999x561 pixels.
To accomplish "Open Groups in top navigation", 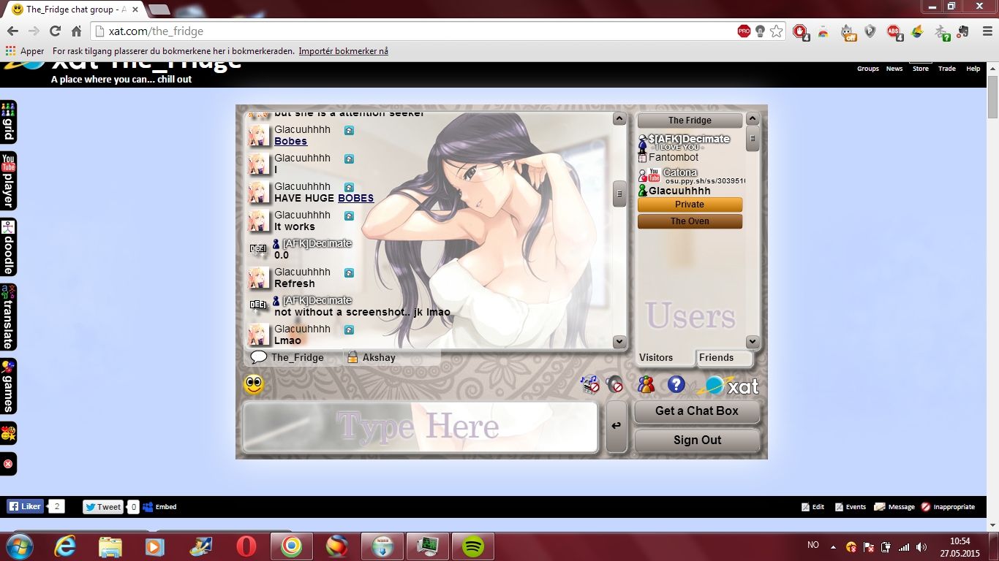I will [x=868, y=69].
